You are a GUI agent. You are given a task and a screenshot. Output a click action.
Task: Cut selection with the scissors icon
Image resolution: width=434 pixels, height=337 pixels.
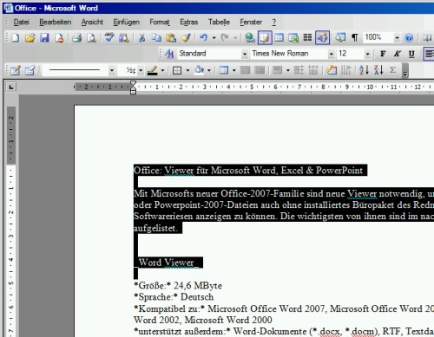pos(141,38)
